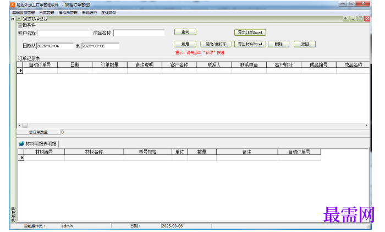
Task: Focus the 成品名称 query input field
Action: click(139, 33)
